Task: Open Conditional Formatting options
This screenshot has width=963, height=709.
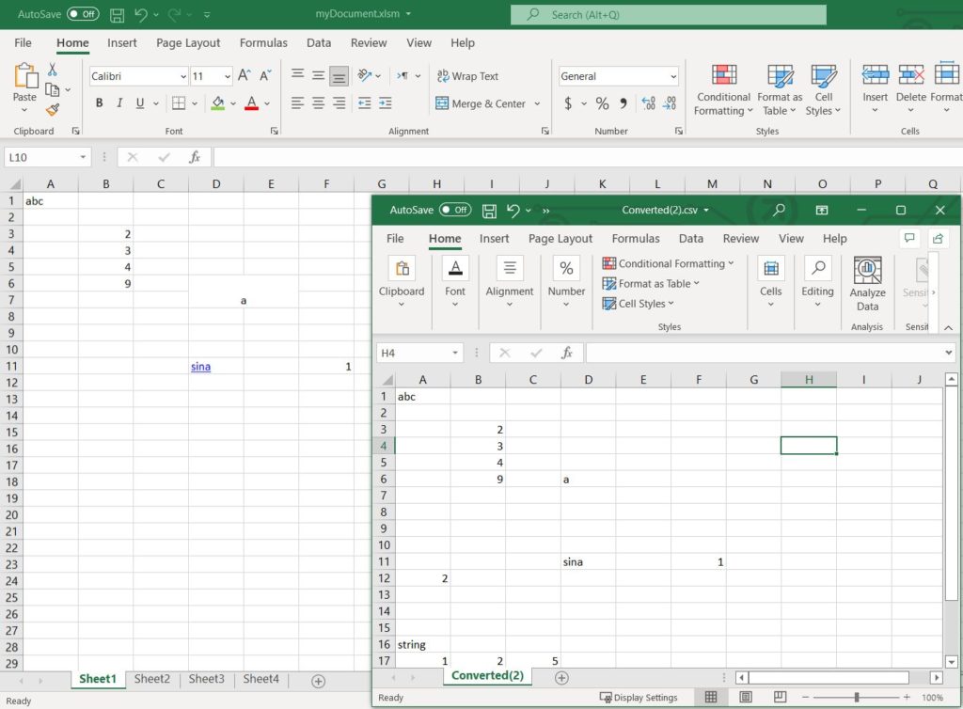Action: [722, 89]
